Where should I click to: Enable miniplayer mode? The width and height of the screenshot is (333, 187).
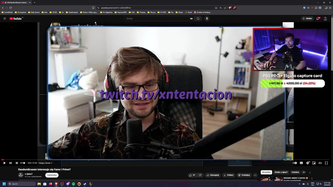(314, 163)
